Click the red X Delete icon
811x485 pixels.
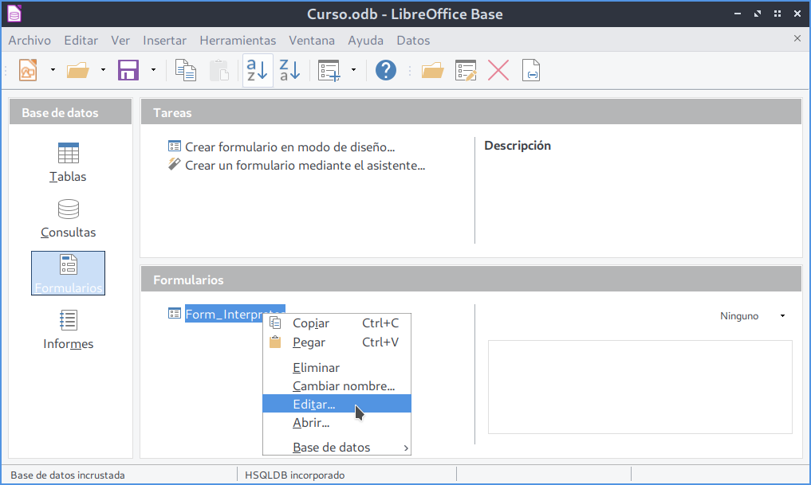pyautogui.click(x=498, y=70)
